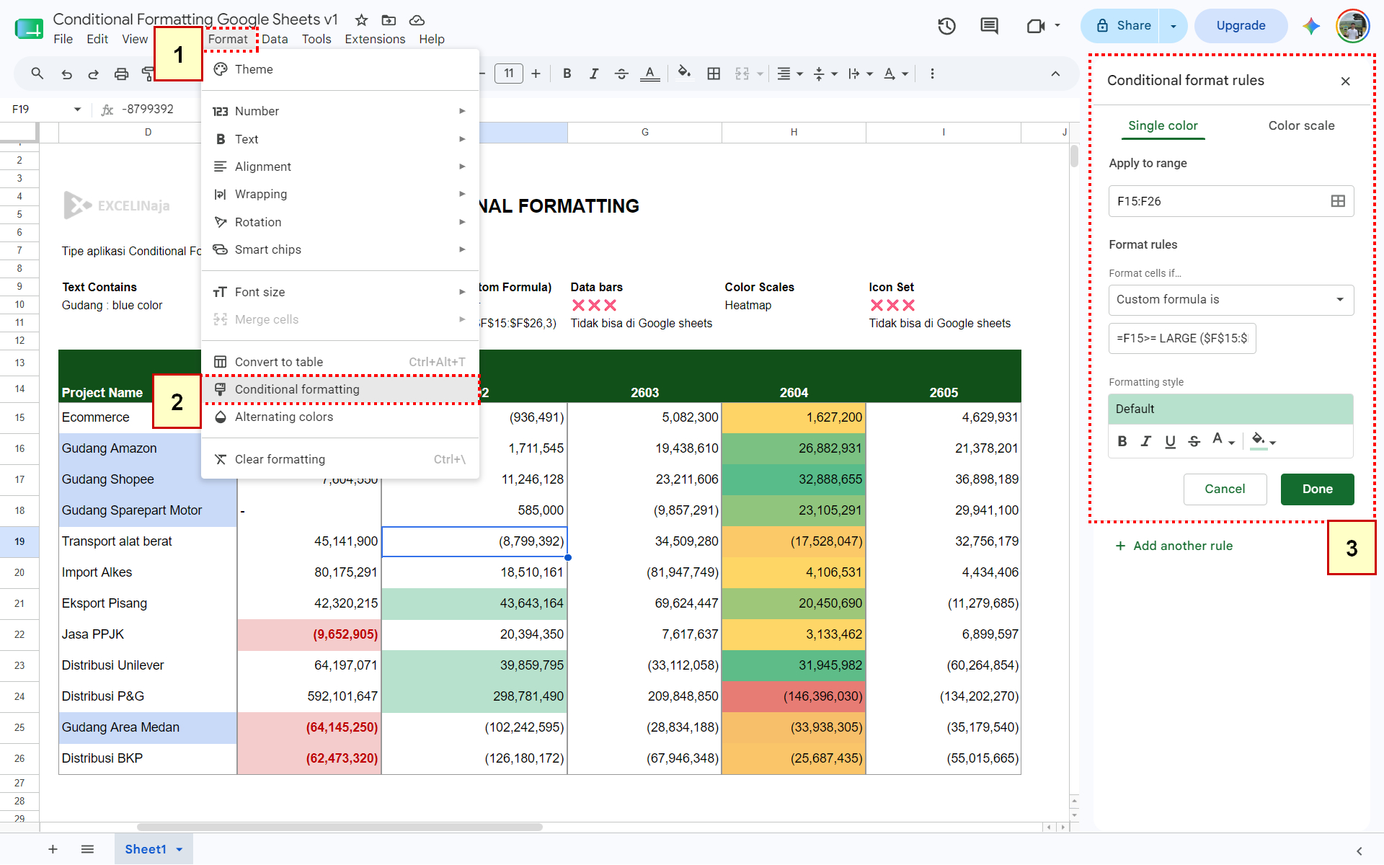Screen dimensions: 1384x865
Task: Open the Sheet1 tab dropdown arrow
Action: (x=179, y=850)
